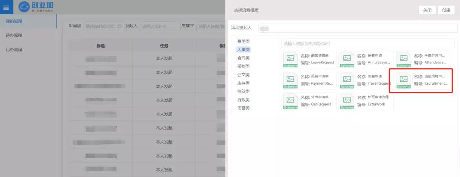Select the 合同类 category
Screen dimensions: 460x177
243,58
